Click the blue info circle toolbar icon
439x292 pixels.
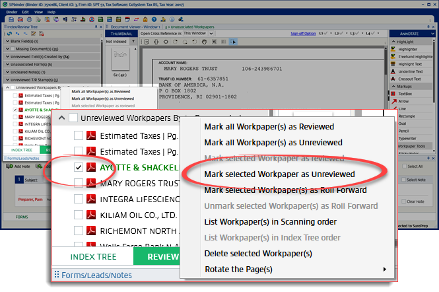tap(172, 19)
